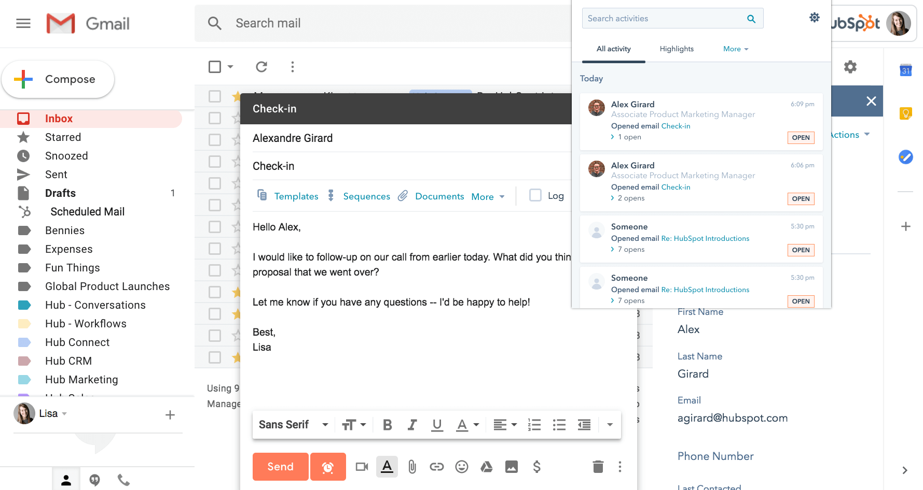Open the Sans Serif font dropdown

coord(293,424)
